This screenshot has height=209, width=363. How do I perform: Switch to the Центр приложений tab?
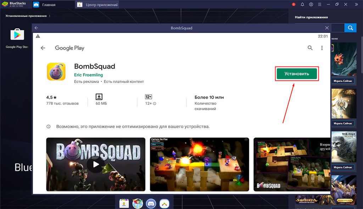(x=97, y=5)
